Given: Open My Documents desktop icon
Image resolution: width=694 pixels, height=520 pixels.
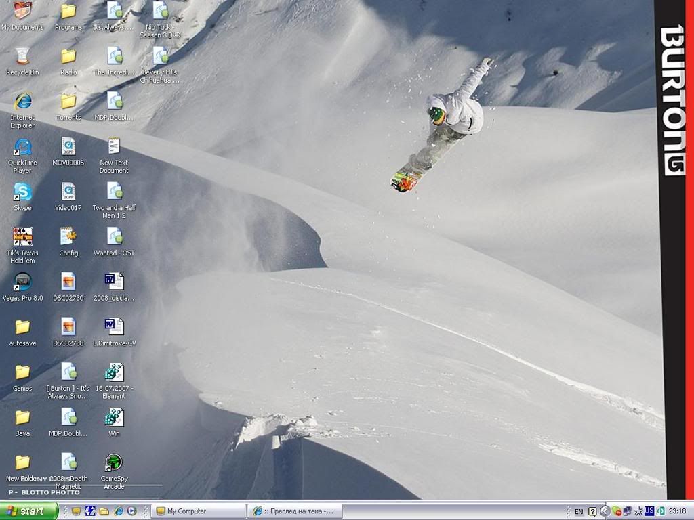Looking at the screenshot, I should [22, 16].
